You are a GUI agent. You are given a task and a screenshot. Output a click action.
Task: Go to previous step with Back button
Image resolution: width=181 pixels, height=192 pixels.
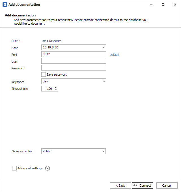(x=120, y=185)
